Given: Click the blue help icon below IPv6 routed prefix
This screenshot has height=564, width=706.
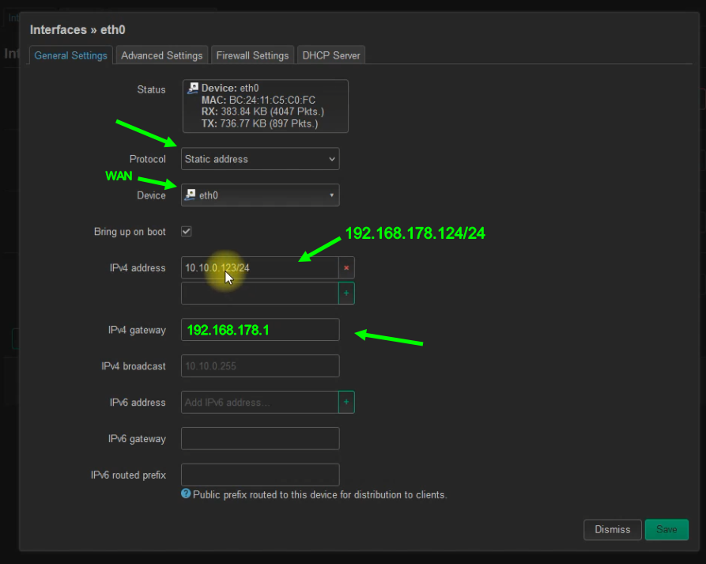Looking at the screenshot, I should pyautogui.click(x=186, y=494).
